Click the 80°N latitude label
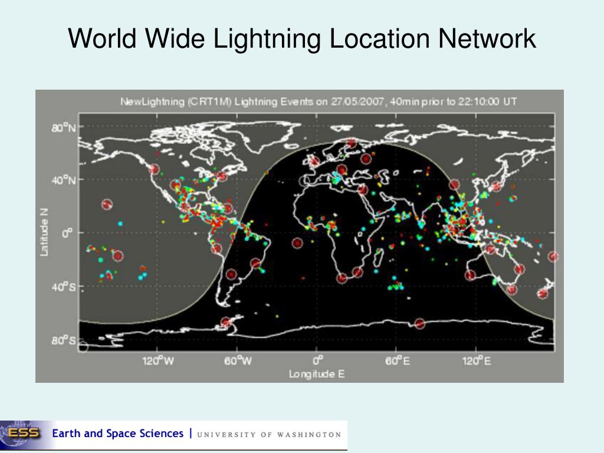Viewport: 604px width, 453px height. 64,128
